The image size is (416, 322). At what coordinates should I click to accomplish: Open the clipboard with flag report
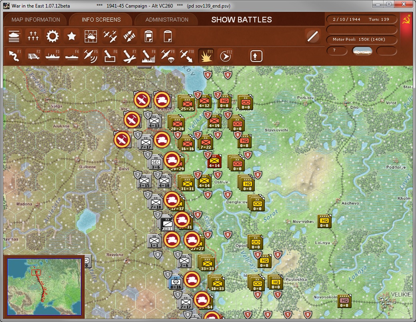(x=148, y=36)
